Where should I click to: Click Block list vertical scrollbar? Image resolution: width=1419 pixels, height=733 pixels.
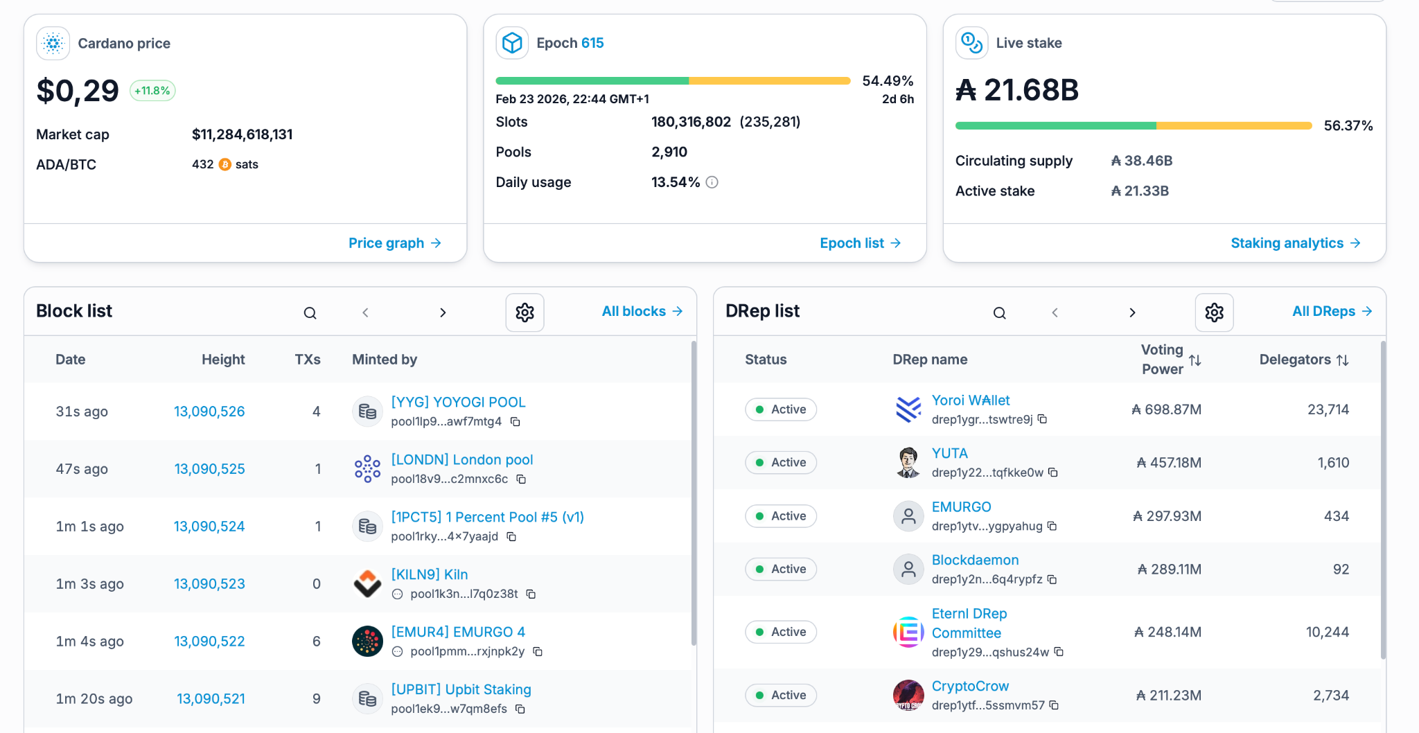[693, 493]
